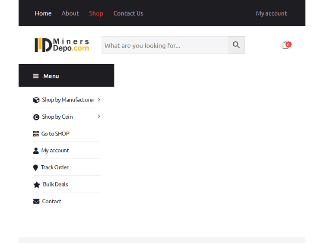Expand the Shop by Manufacturer chevron
This screenshot has width=324, height=243.
coord(99,100)
